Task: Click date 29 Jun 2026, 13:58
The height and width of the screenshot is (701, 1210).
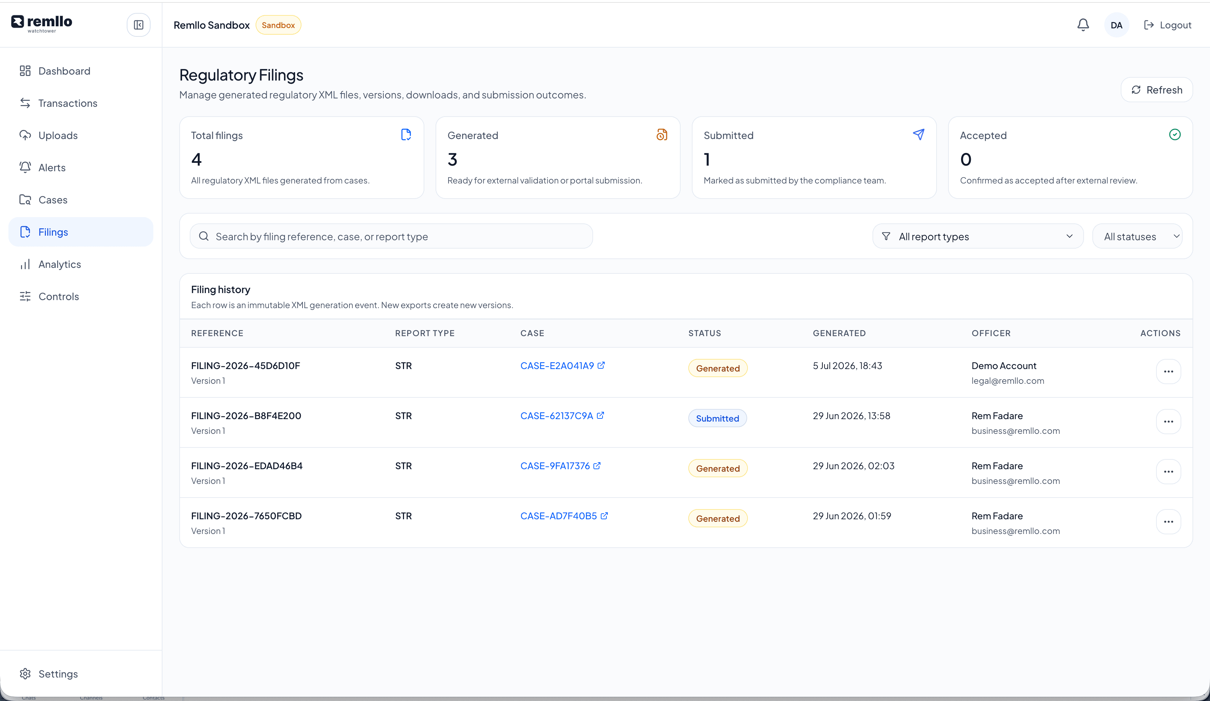Action: 851,416
